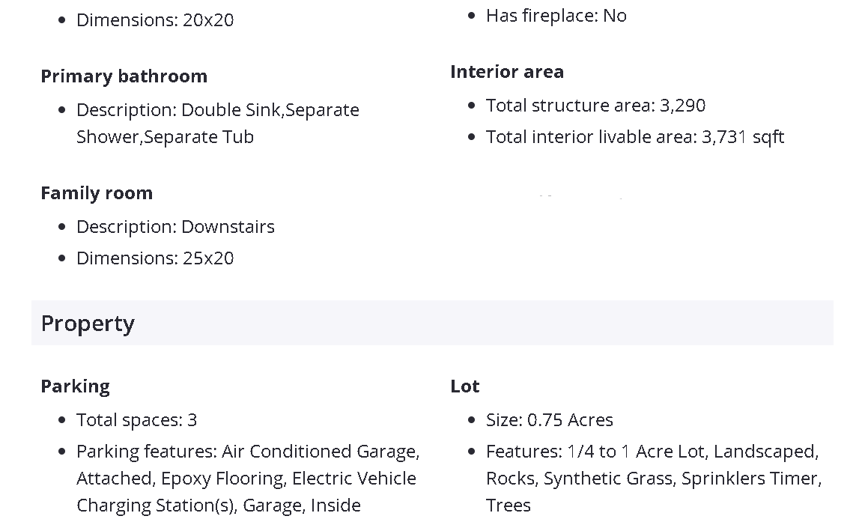Click the Dimensions: 25x20 entry
This screenshot has height=519, width=859.
tap(155, 258)
